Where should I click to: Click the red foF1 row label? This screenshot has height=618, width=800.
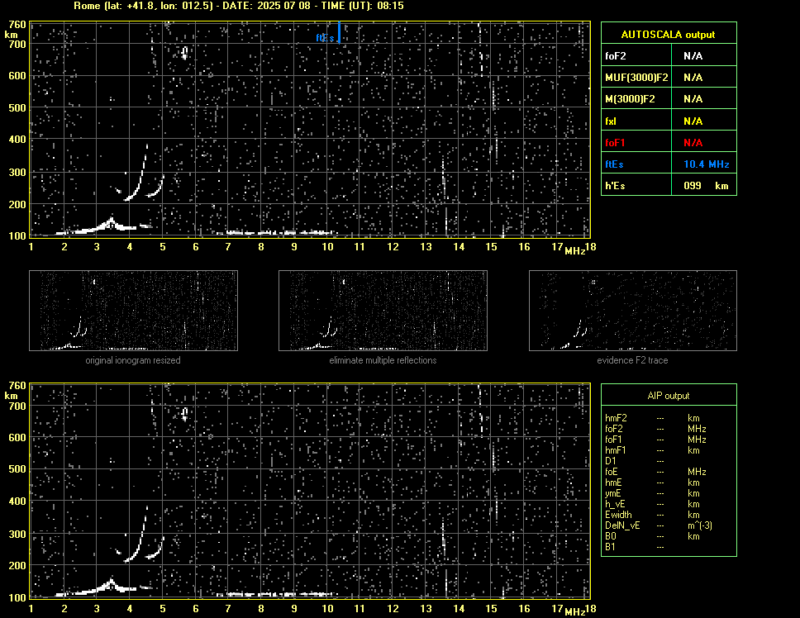tap(615, 143)
